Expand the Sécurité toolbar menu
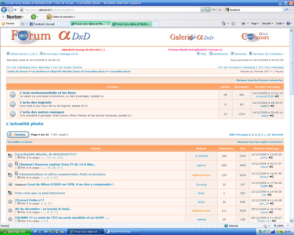The image size is (294, 235). click(268, 23)
